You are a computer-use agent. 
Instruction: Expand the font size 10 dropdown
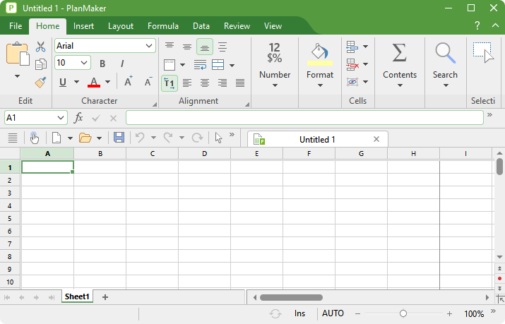85,63
